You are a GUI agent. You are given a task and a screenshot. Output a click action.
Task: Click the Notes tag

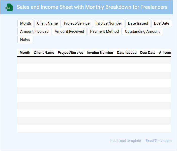click(x=25, y=40)
